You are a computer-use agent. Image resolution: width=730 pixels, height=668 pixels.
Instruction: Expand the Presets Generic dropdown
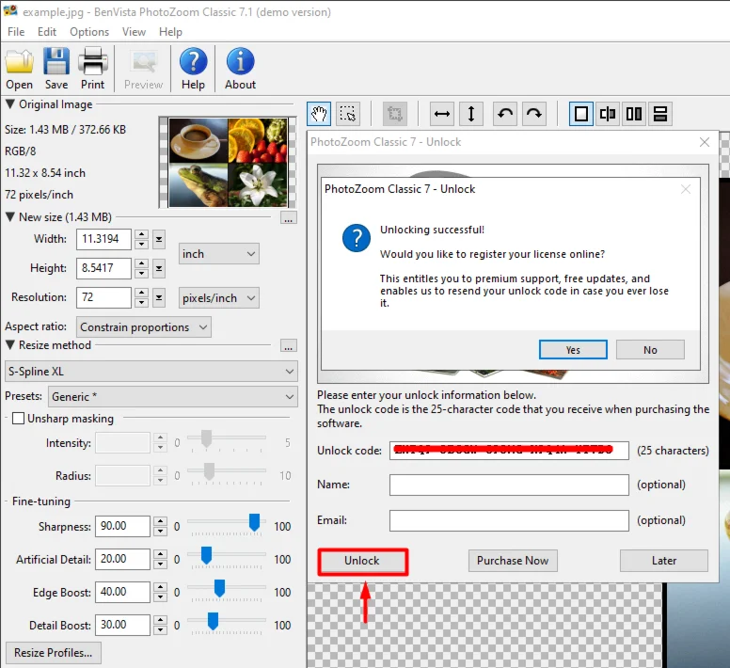click(172, 397)
